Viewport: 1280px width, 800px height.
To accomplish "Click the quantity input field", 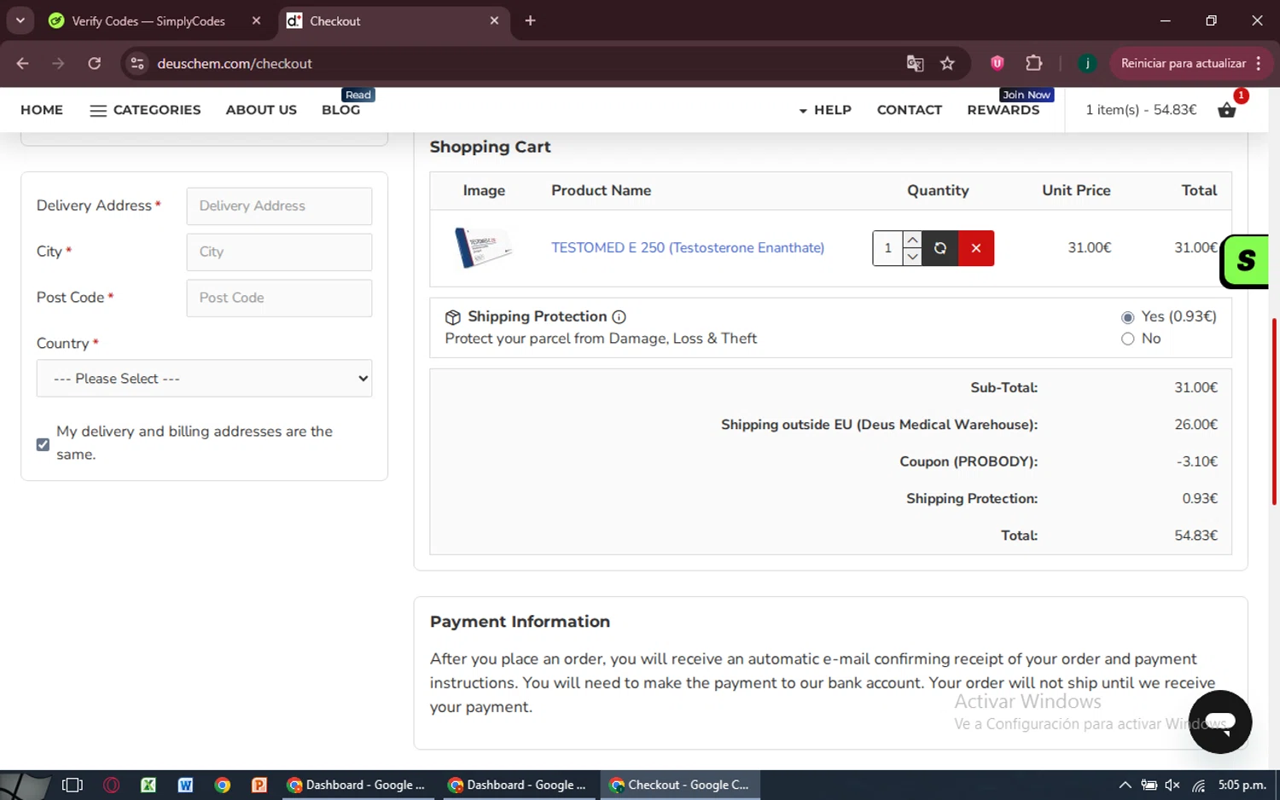I will click(x=887, y=248).
